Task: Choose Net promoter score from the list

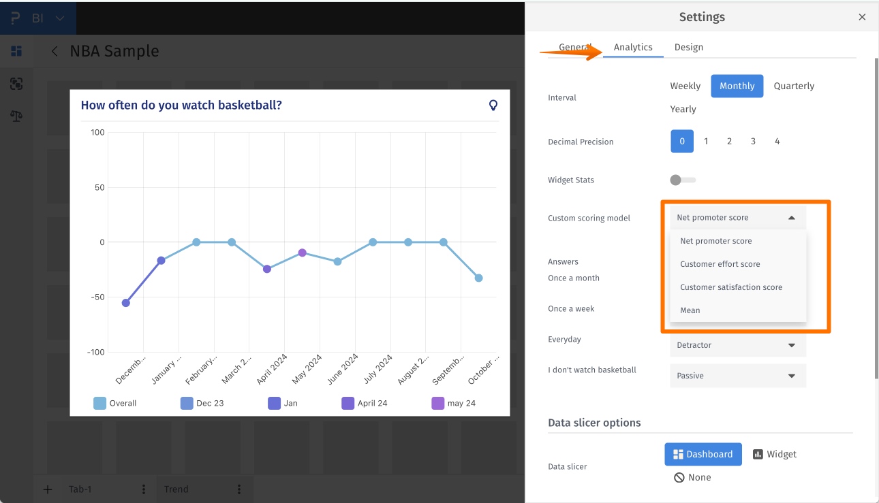Action: pyautogui.click(x=739, y=241)
